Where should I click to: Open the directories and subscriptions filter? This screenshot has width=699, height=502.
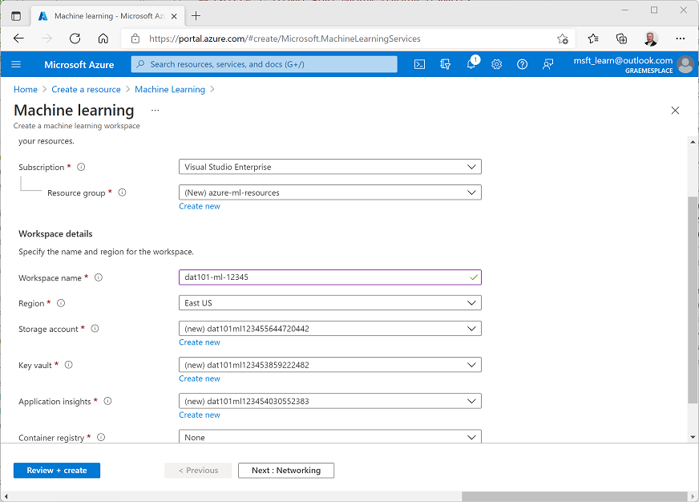pos(445,64)
